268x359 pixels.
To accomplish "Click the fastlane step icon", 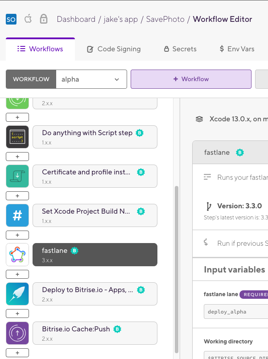I will (x=17, y=255).
